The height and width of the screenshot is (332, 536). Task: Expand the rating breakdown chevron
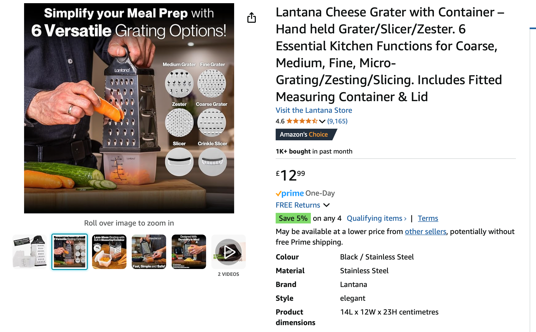(x=322, y=121)
